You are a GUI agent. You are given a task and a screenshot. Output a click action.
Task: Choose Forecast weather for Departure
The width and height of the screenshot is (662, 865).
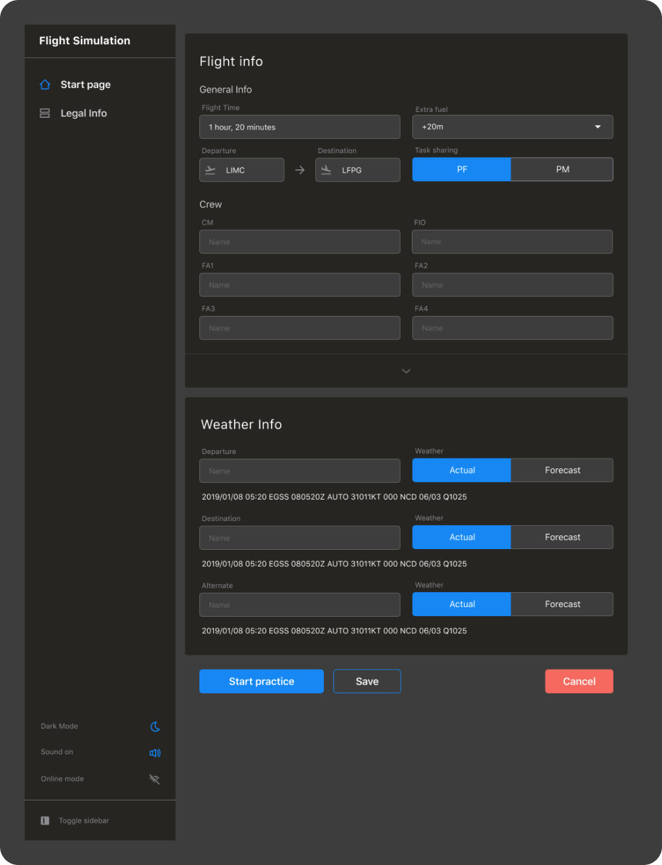coord(562,470)
